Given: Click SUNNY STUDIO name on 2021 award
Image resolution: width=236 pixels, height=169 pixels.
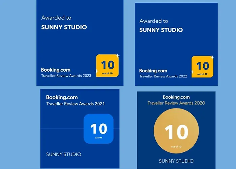Looking at the screenshot, I should [64, 154].
